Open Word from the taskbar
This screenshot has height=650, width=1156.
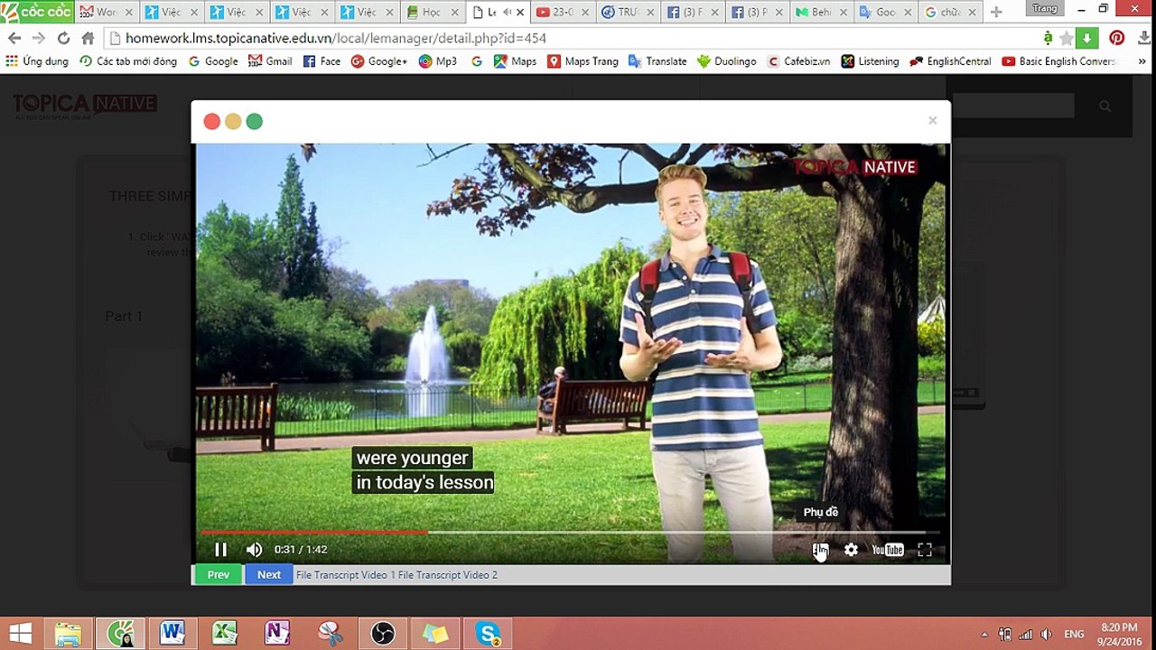coord(172,634)
